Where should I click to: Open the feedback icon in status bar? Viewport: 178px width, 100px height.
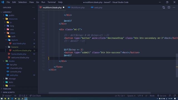[170, 96]
